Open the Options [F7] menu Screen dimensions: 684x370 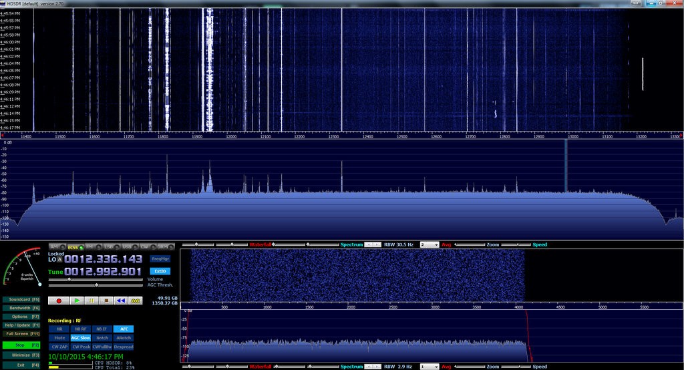tap(21, 317)
